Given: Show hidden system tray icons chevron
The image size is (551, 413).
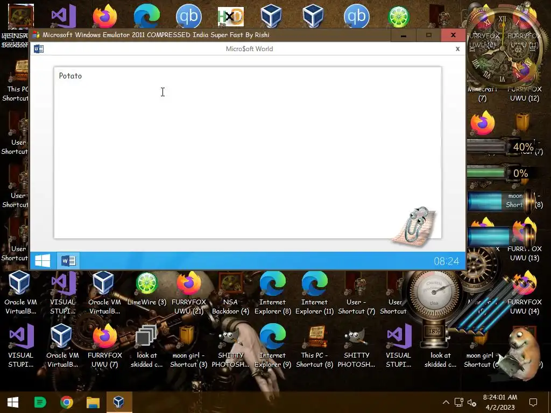Looking at the screenshot, I should (446, 402).
